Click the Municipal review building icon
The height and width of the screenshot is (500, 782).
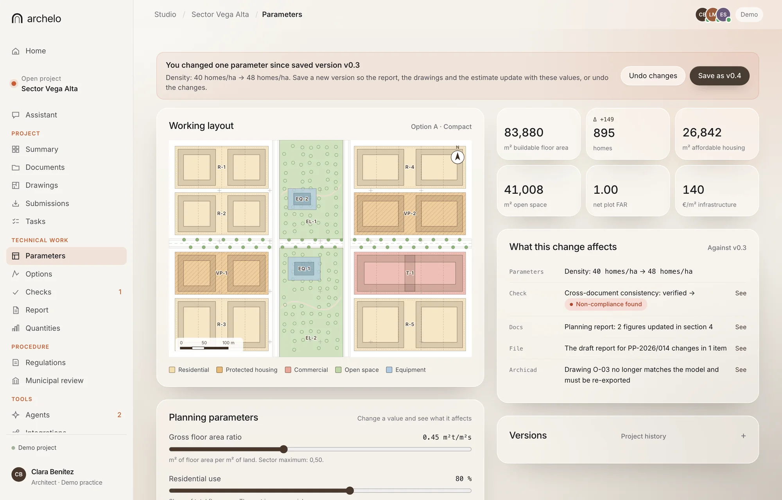point(16,380)
